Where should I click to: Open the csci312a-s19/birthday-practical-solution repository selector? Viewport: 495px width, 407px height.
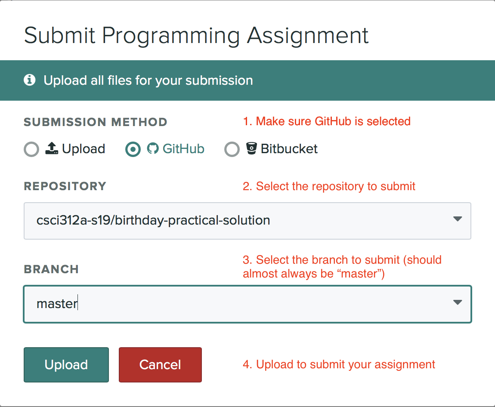click(x=247, y=221)
